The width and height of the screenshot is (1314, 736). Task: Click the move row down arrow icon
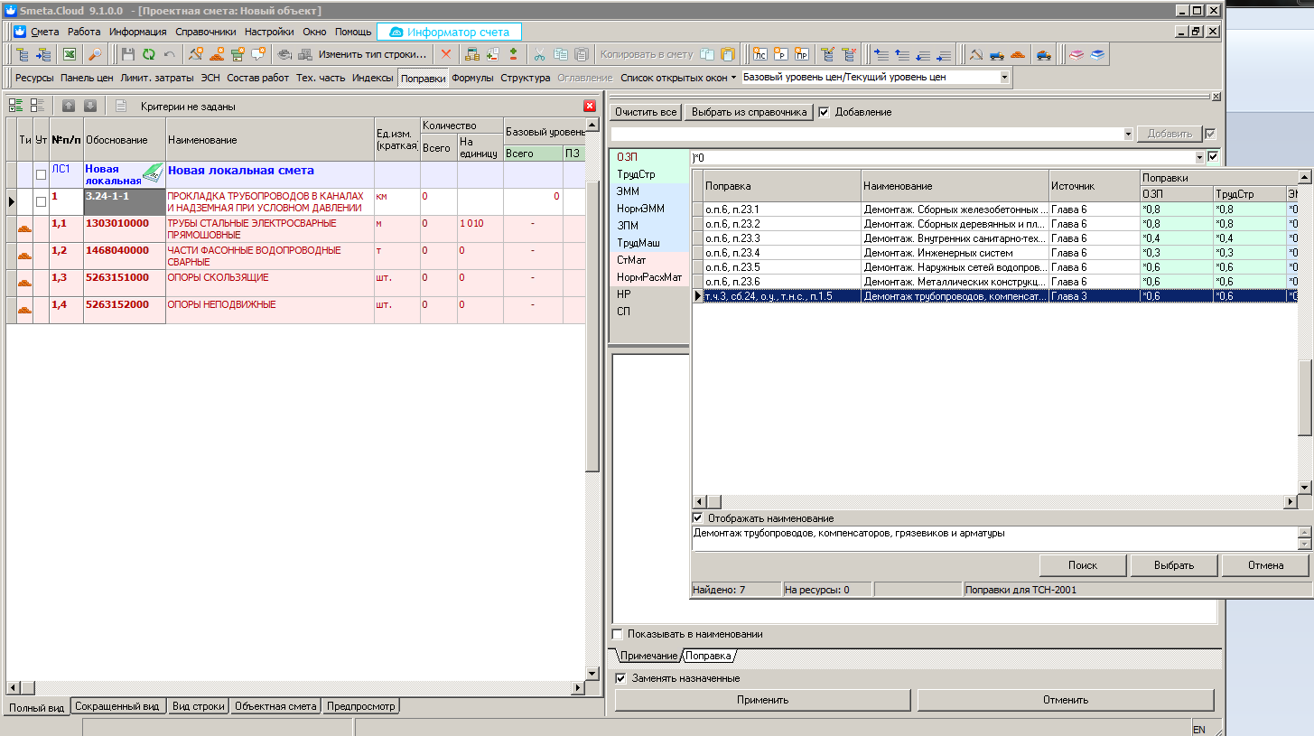click(x=90, y=106)
